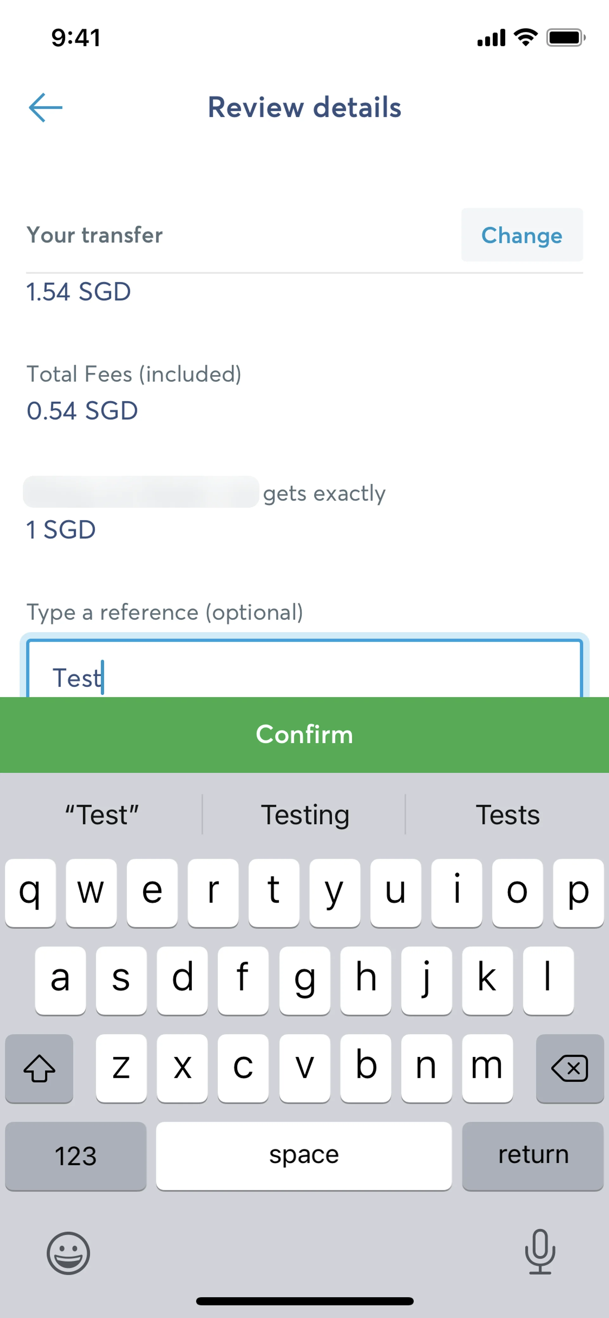Screen dimensions: 609x1318
Task: Pick the Tests word suggestion
Action: click(508, 815)
